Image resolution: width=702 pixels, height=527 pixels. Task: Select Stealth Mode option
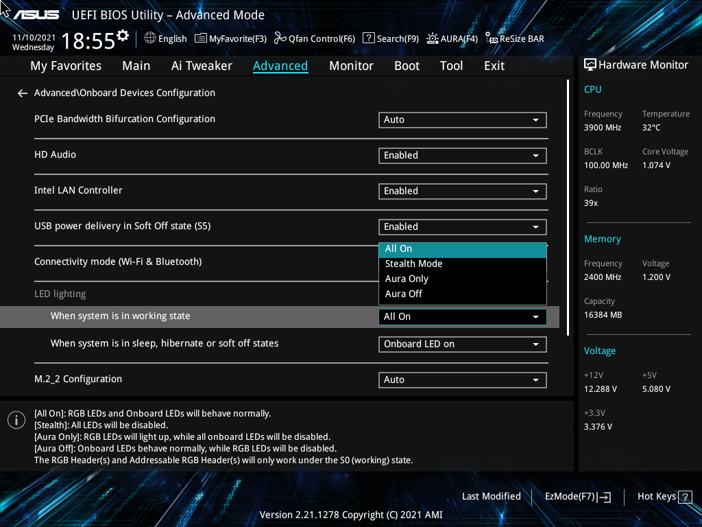pos(463,264)
